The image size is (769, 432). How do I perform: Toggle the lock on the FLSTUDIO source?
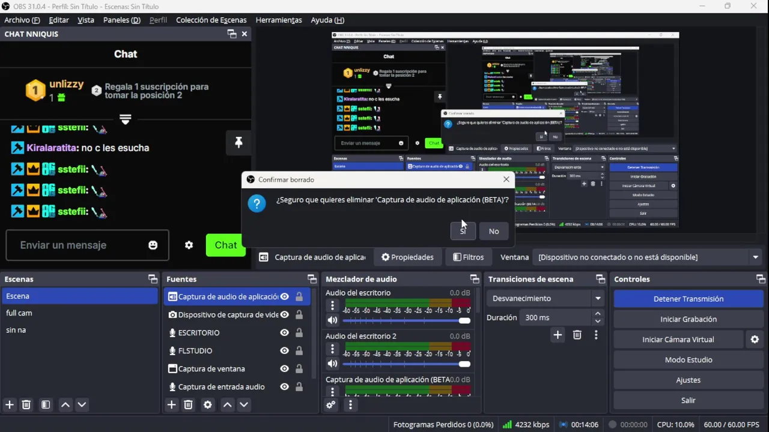click(299, 350)
